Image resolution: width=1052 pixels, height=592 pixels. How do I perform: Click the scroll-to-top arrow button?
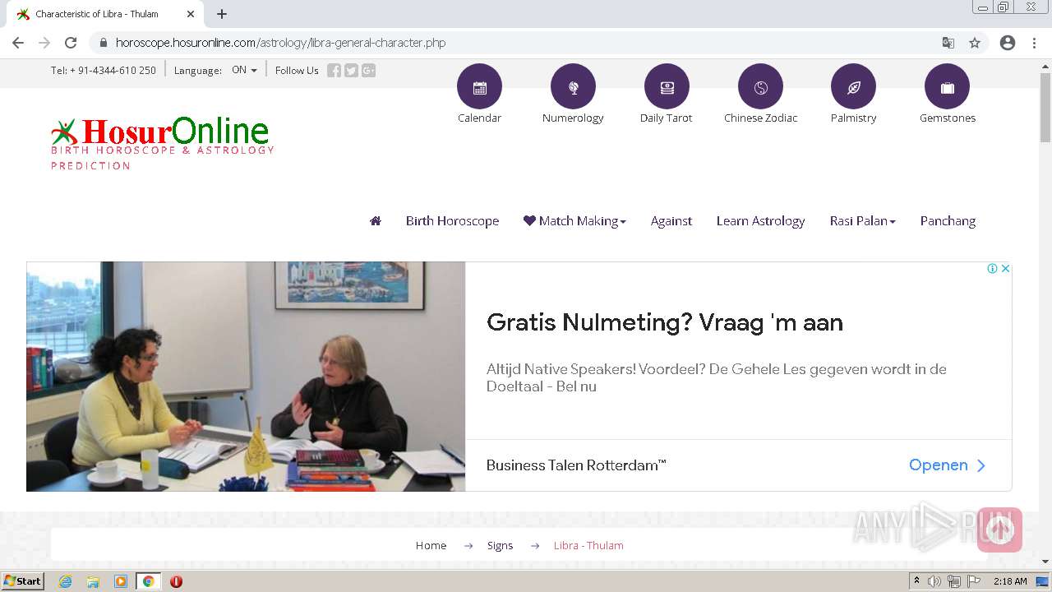(999, 530)
